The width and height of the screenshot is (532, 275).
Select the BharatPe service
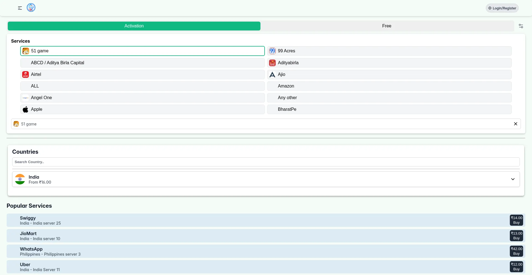[x=389, y=109]
